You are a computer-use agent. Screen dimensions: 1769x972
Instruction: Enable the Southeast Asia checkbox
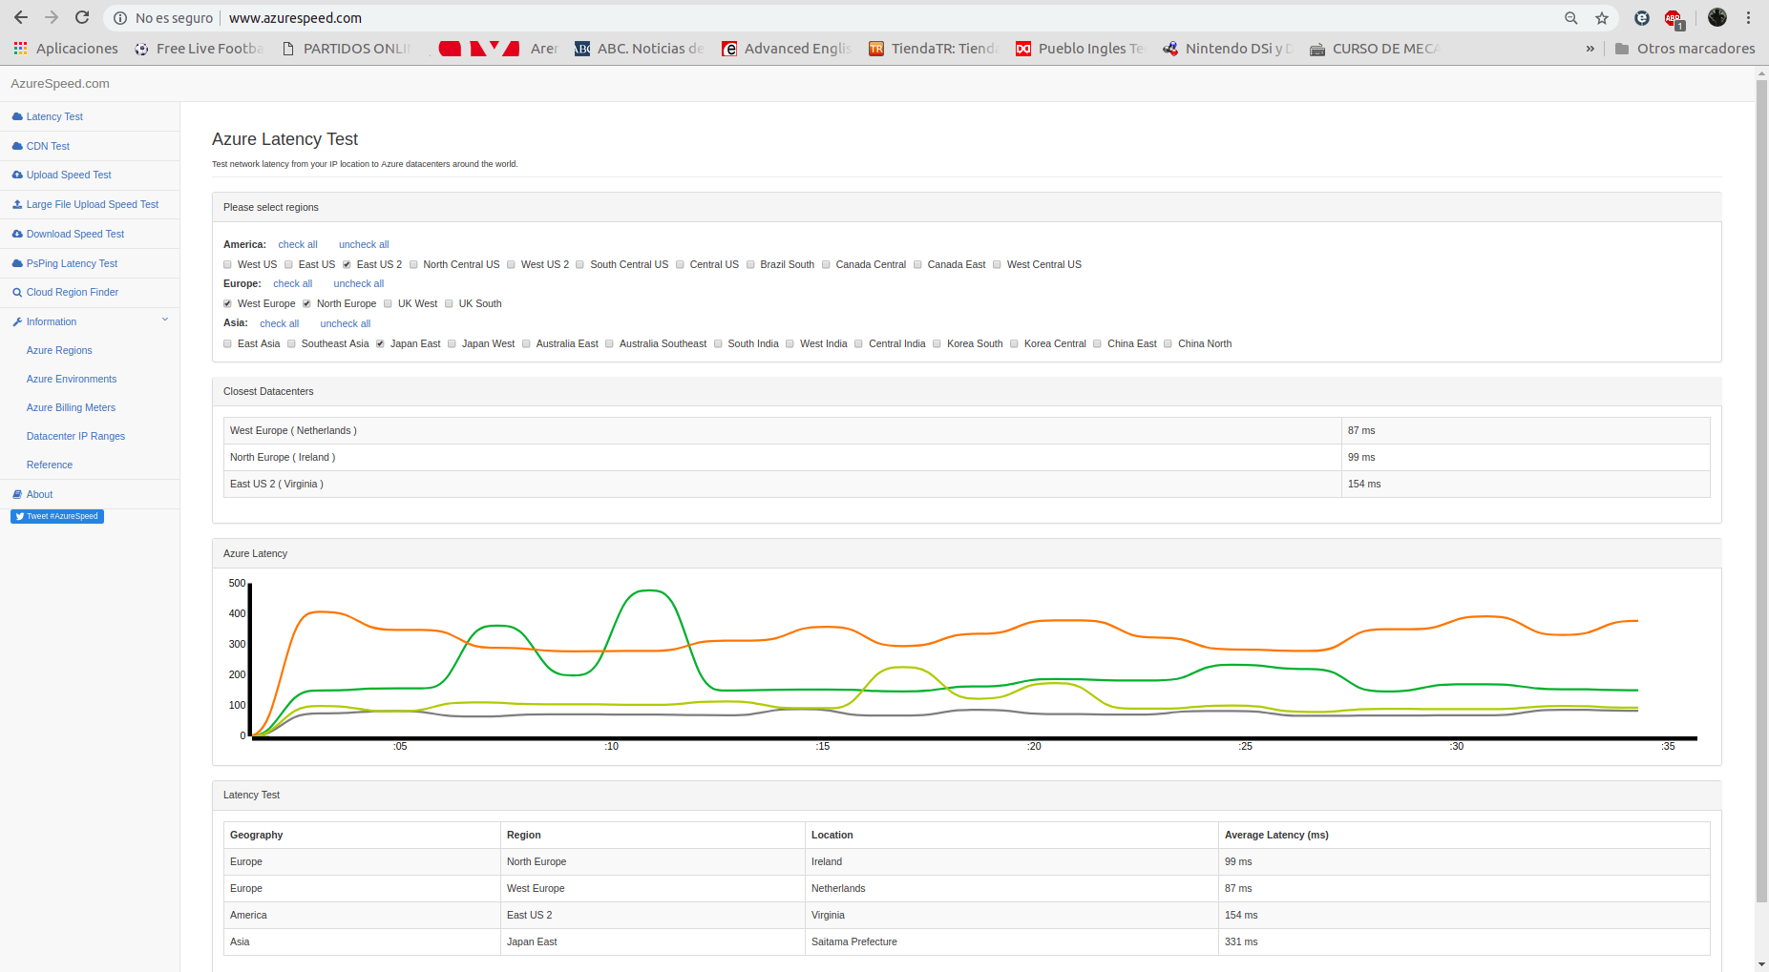pyautogui.click(x=291, y=344)
